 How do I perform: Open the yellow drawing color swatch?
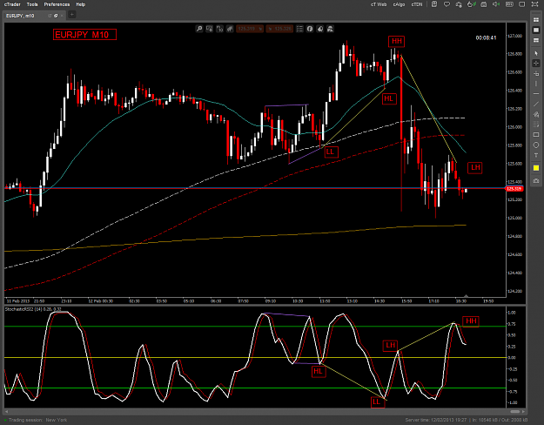pos(536,168)
